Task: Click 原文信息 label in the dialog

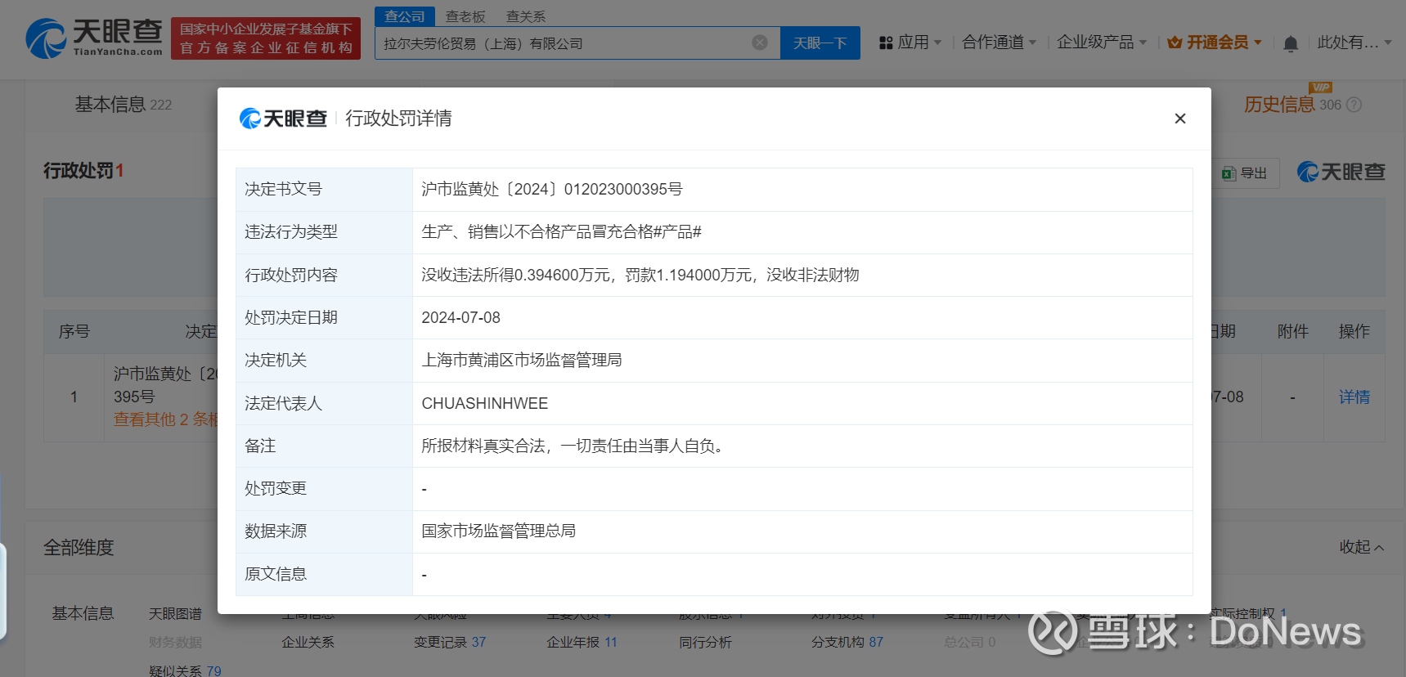Action: coord(276,574)
